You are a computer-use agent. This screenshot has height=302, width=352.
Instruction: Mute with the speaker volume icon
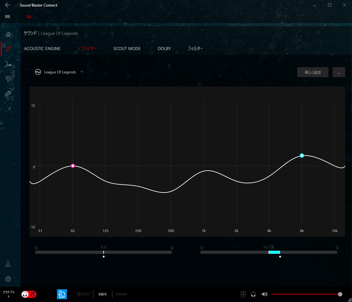[x=265, y=294]
